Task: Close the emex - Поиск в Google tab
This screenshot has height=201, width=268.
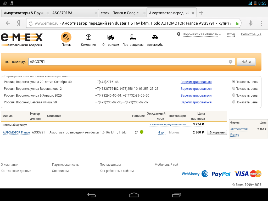Action: (144, 13)
